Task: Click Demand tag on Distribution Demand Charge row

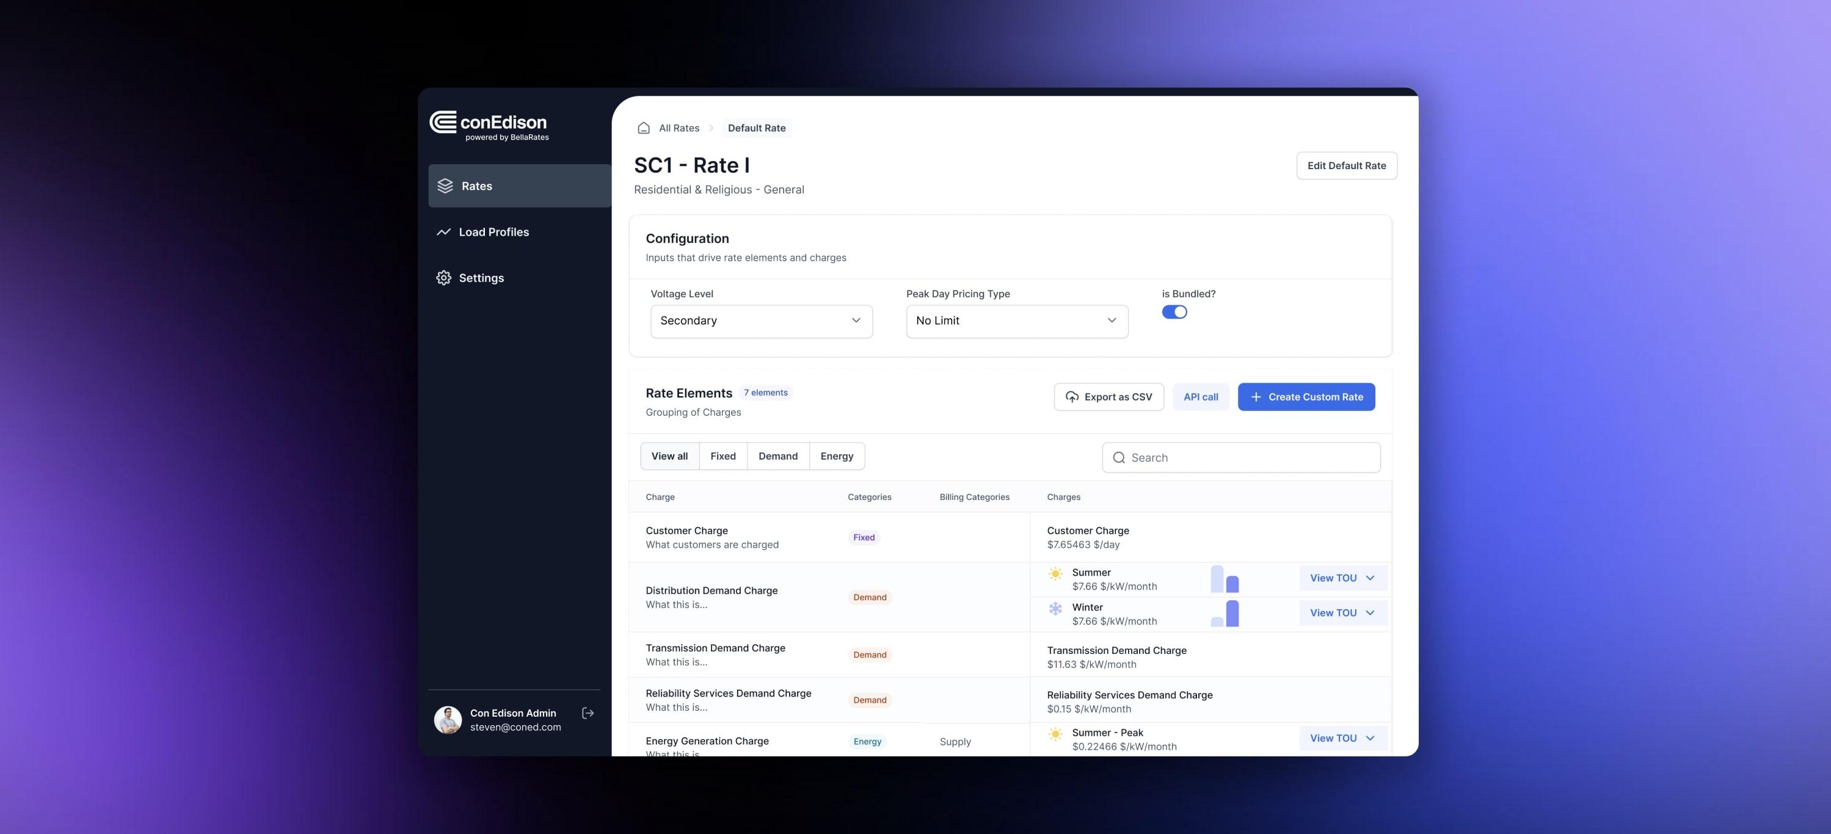Action: pyautogui.click(x=869, y=596)
